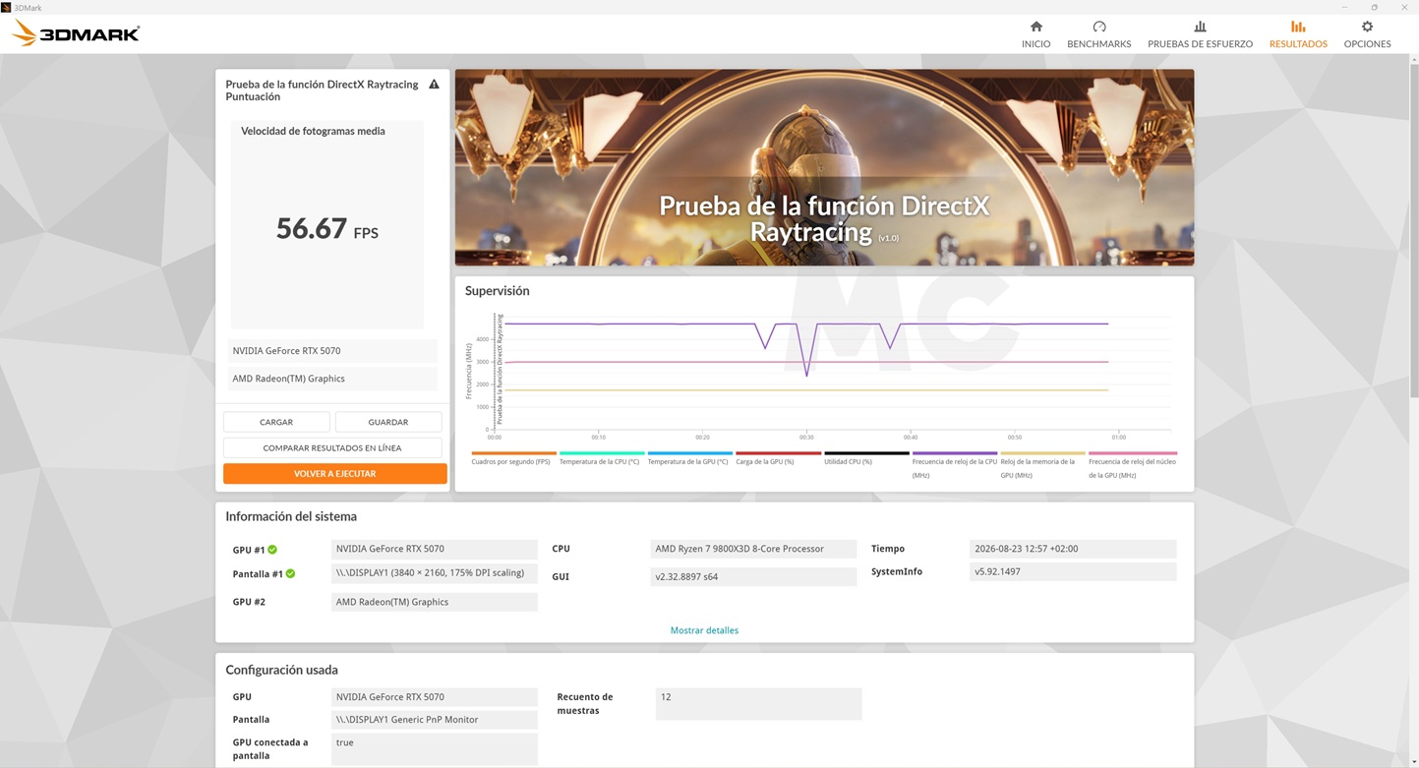This screenshot has width=1419, height=768.
Task: Click the GPU #2 AMD Radeon(TM) Graphics value
Action: (435, 602)
